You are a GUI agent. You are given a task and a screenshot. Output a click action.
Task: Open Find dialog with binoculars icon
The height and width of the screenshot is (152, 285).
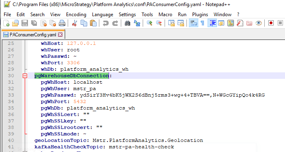pos(127,23)
